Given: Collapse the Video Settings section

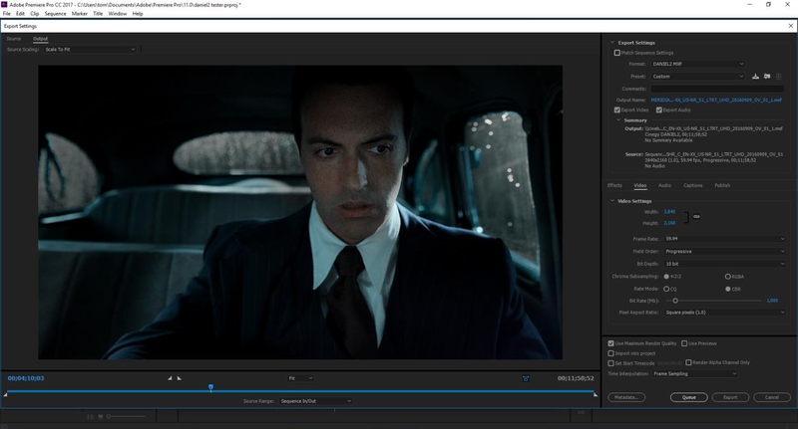Looking at the screenshot, I should [612, 201].
